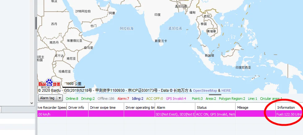Sort by Mileage column header
Screen dimensions: 303x135
click(255, 108)
